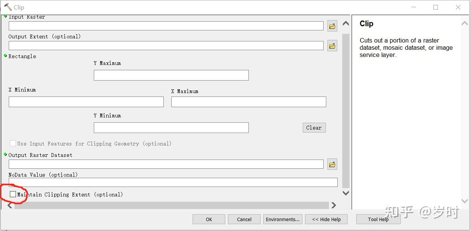Viewport: 471px width, 231px height.
Task: Click the X Minimum input field
Action: [86, 102]
